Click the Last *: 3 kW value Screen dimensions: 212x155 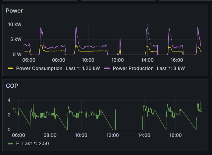click(x=171, y=68)
